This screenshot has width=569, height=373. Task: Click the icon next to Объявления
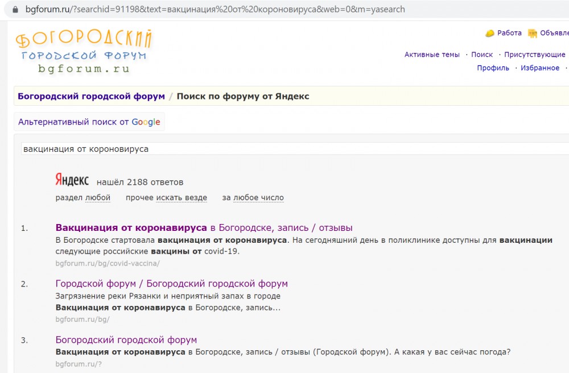pos(533,33)
